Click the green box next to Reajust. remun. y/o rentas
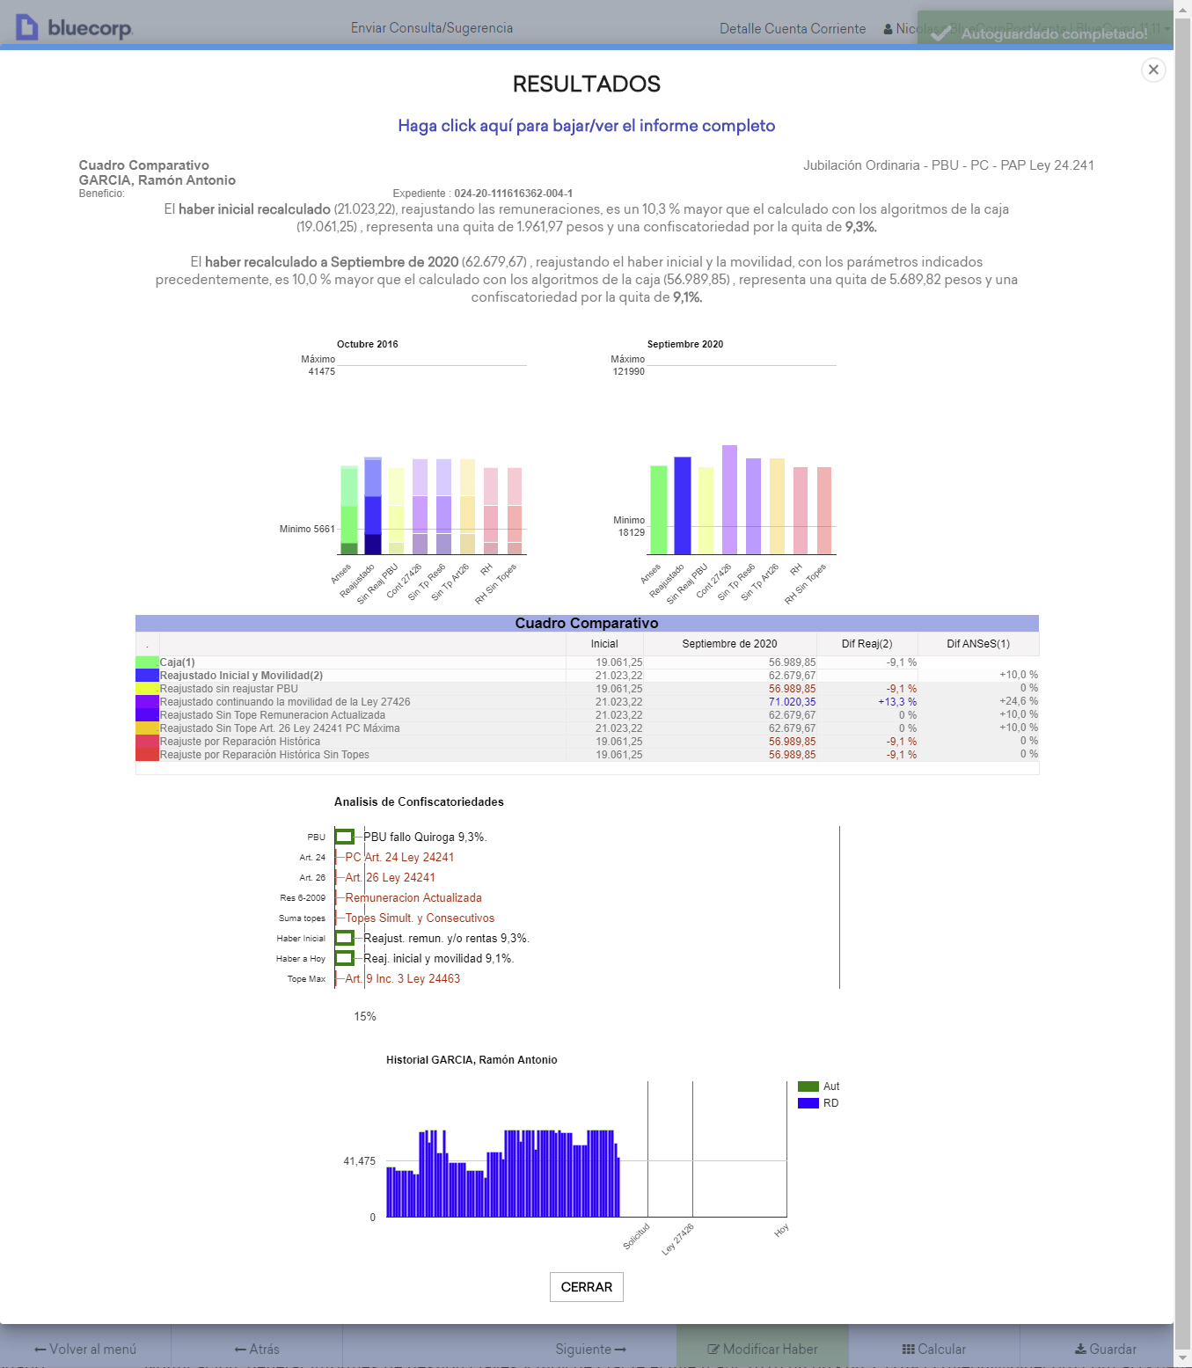1192x1368 pixels. (344, 938)
